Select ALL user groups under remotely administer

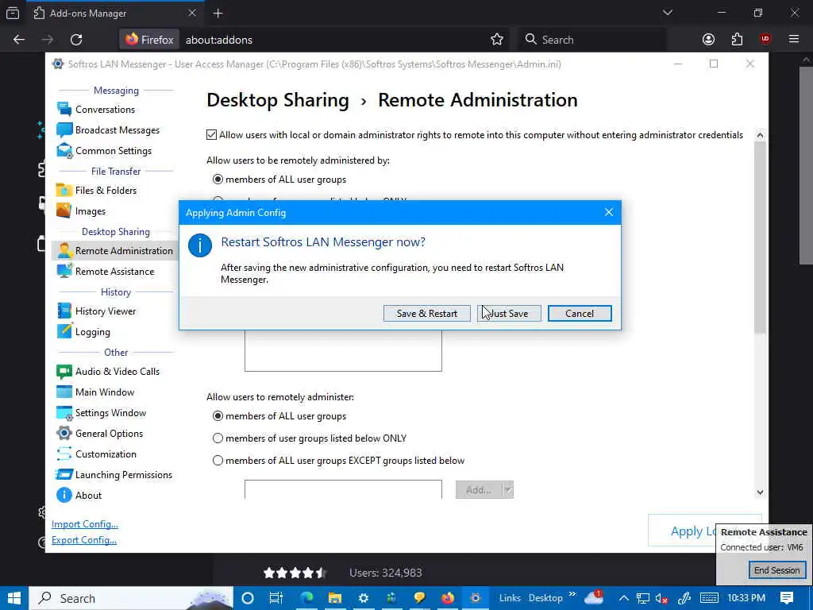pyautogui.click(x=218, y=416)
